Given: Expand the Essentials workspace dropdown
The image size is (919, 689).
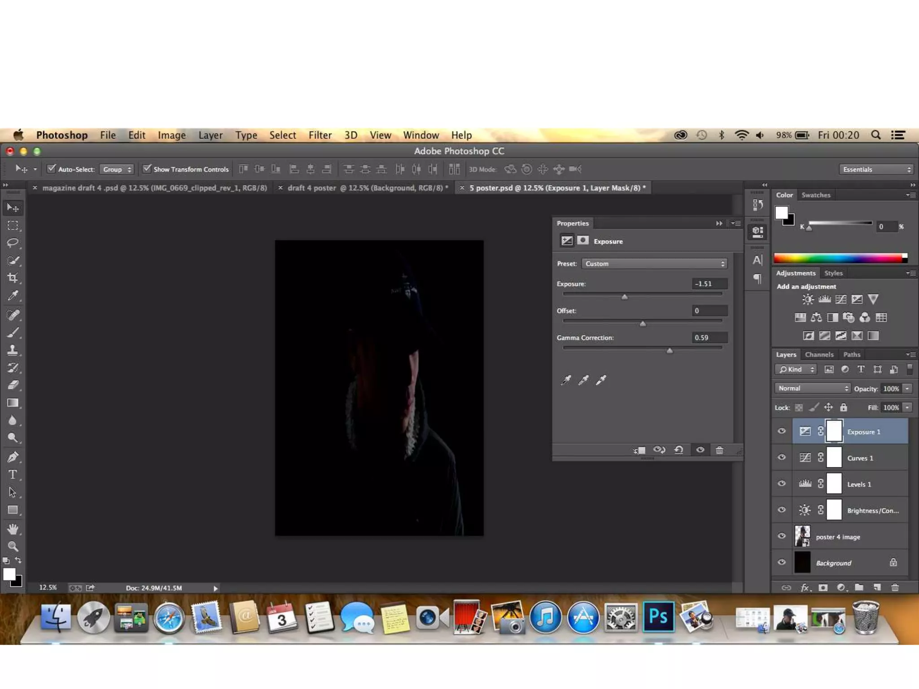Looking at the screenshot, I should pyautogui.click(x=876, y=169).
